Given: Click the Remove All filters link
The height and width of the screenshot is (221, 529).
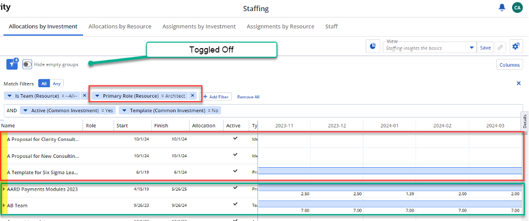Looking at the screenshot, I should [248, 96].
